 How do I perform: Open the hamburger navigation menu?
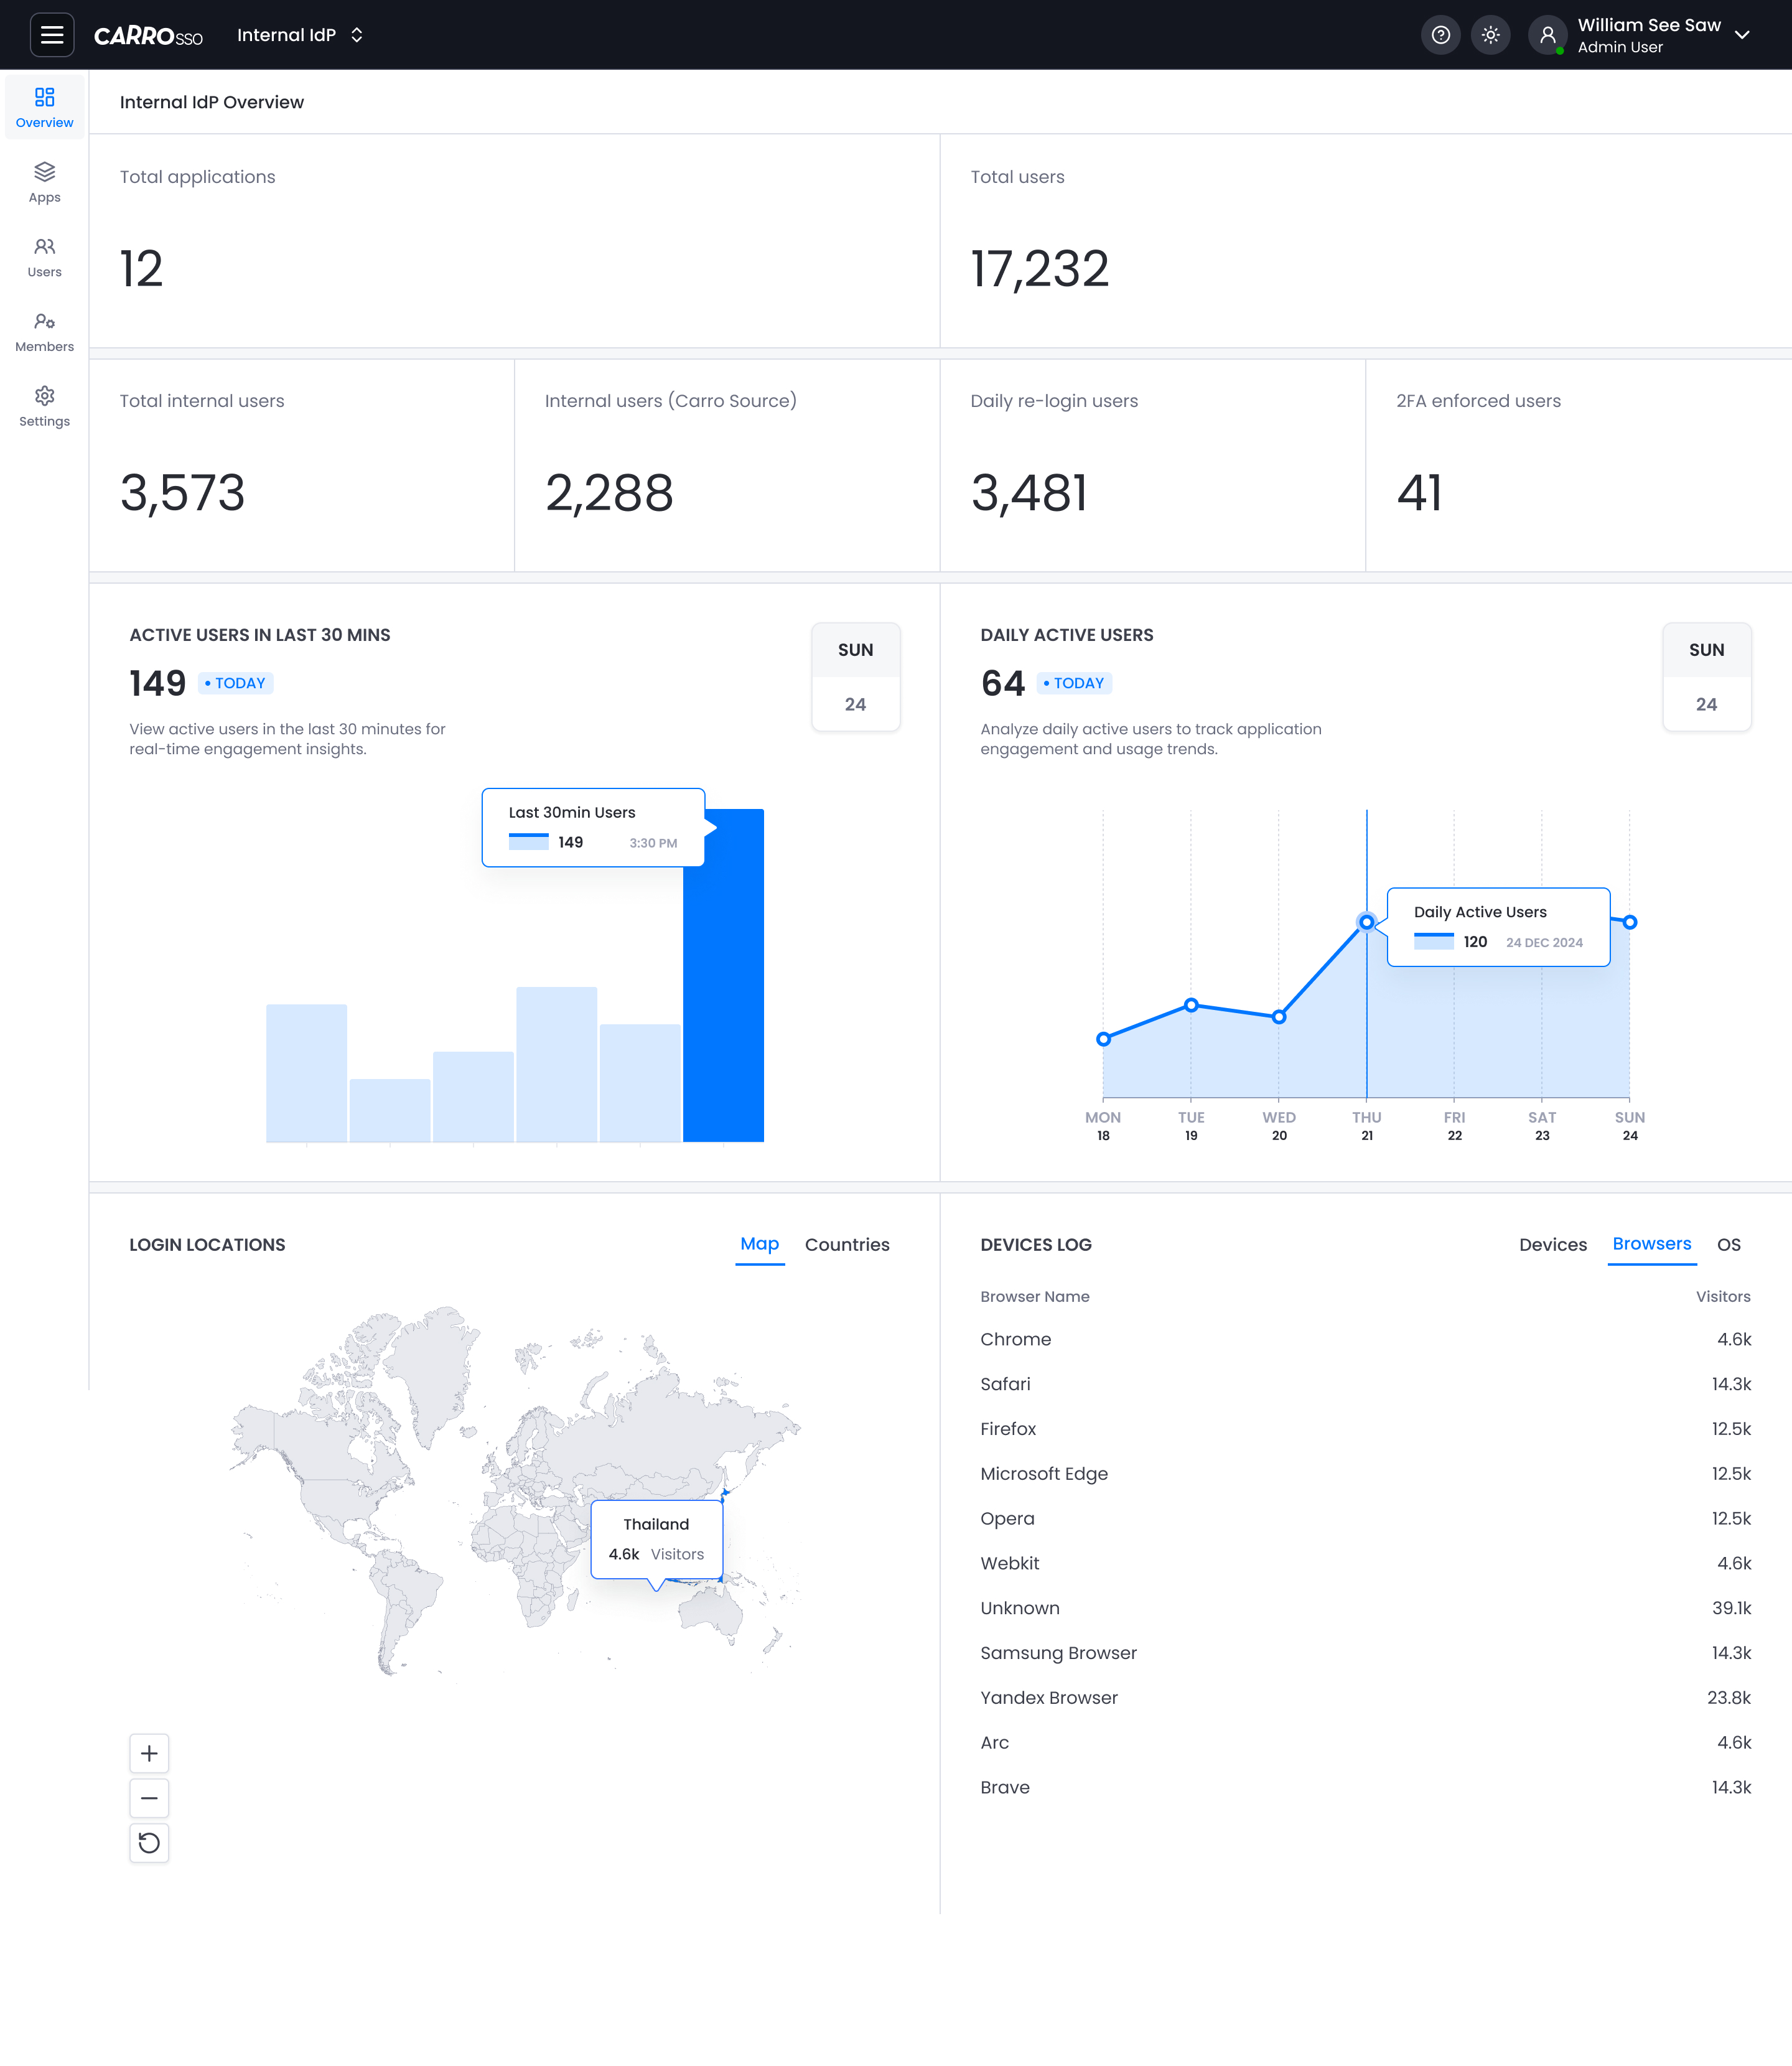[x=52, y=34]
